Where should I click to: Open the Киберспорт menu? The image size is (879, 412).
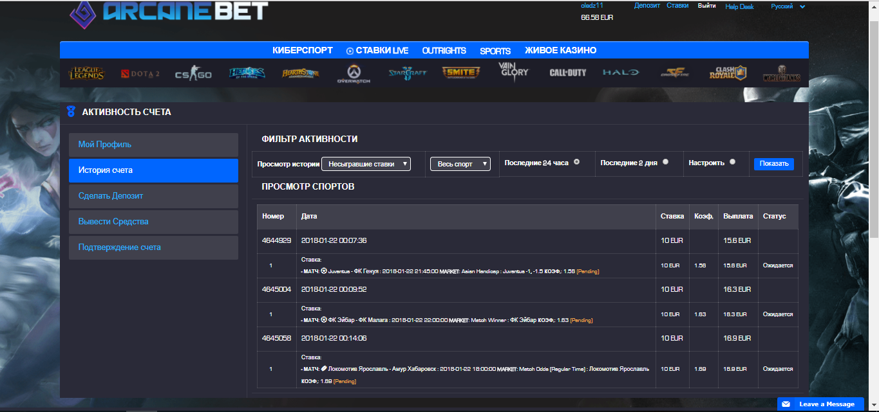click(x=303, y=50)
